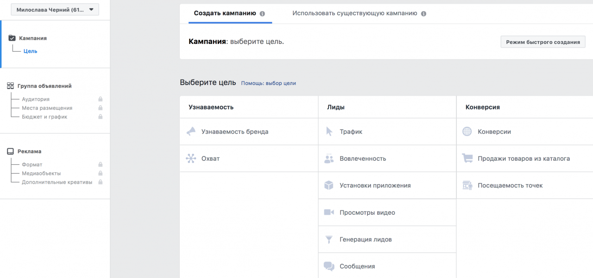Click the lock beside Бюджет и график

[100, 116]
